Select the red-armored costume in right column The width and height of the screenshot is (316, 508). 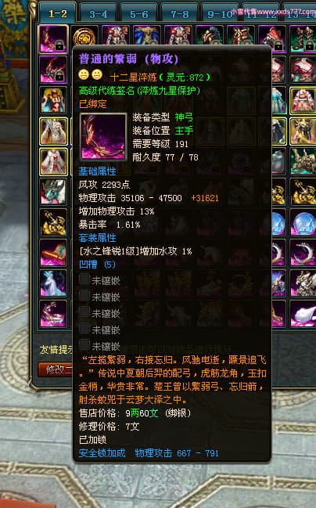[303, 101]
